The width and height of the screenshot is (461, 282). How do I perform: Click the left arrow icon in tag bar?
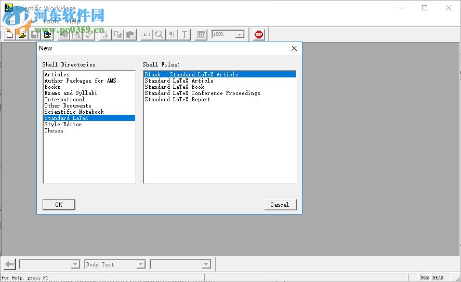click(10, 264)
